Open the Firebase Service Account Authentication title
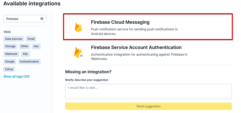The width and height of the screenshot is (241, 113). pyautogui.click(x=136, y=47)
